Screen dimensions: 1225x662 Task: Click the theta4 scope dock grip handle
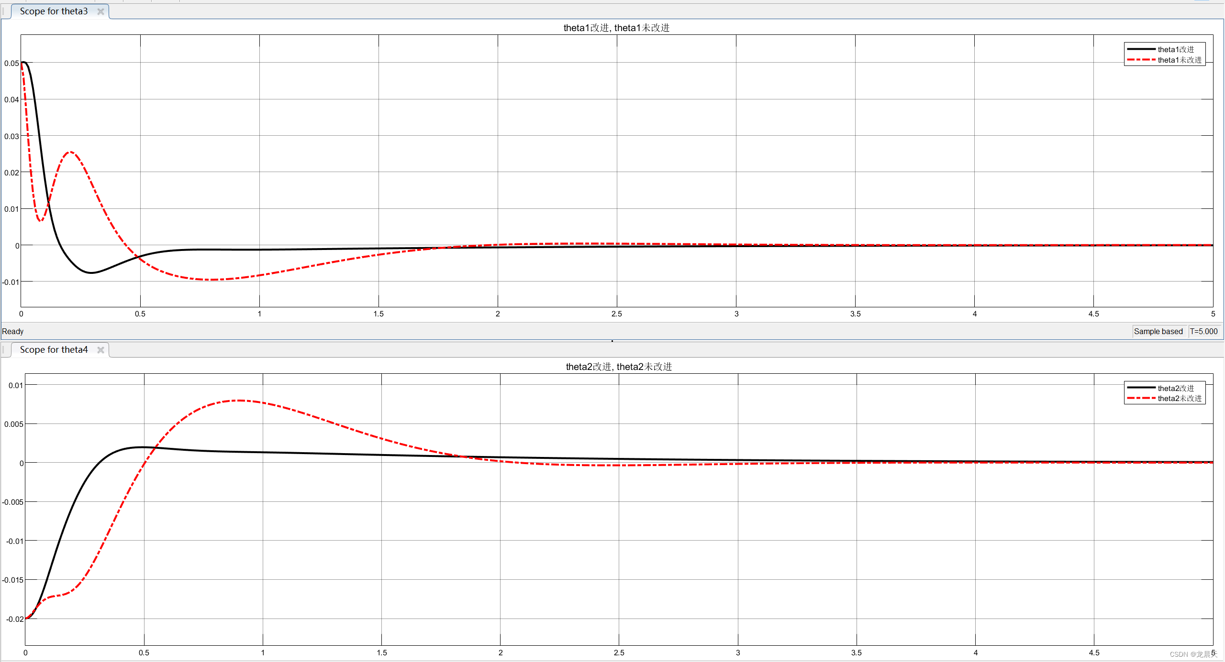pos(4,350)
